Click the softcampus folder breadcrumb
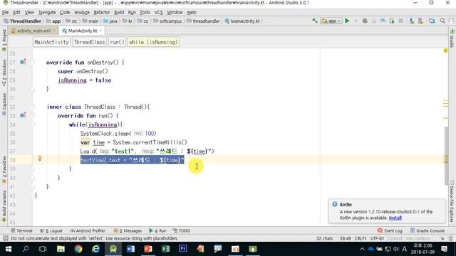 coord(167,21)
